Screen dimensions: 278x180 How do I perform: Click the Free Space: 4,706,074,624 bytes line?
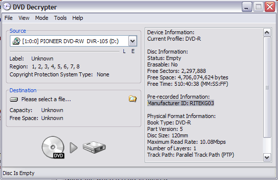pos(188,77)
